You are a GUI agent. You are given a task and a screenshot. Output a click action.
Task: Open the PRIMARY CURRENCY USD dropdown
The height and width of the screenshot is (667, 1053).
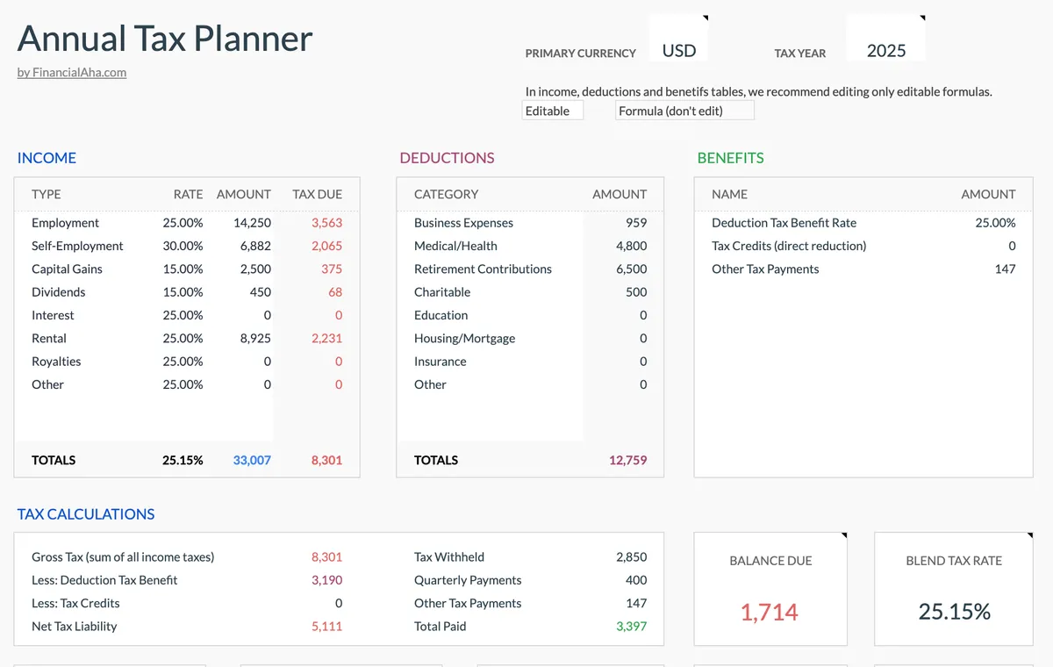677,49
